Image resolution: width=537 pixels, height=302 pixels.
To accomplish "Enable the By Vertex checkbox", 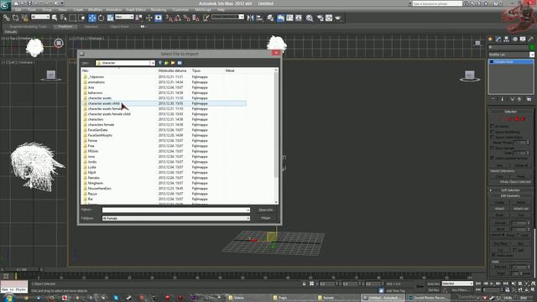I will tap(493, 126).
